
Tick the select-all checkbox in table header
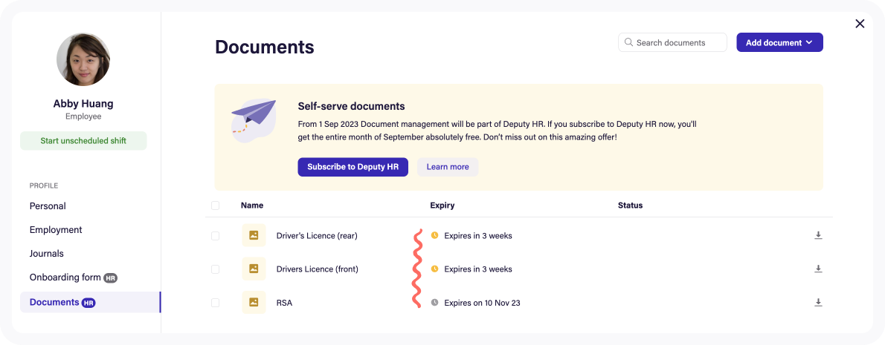(x=215, y=206)
